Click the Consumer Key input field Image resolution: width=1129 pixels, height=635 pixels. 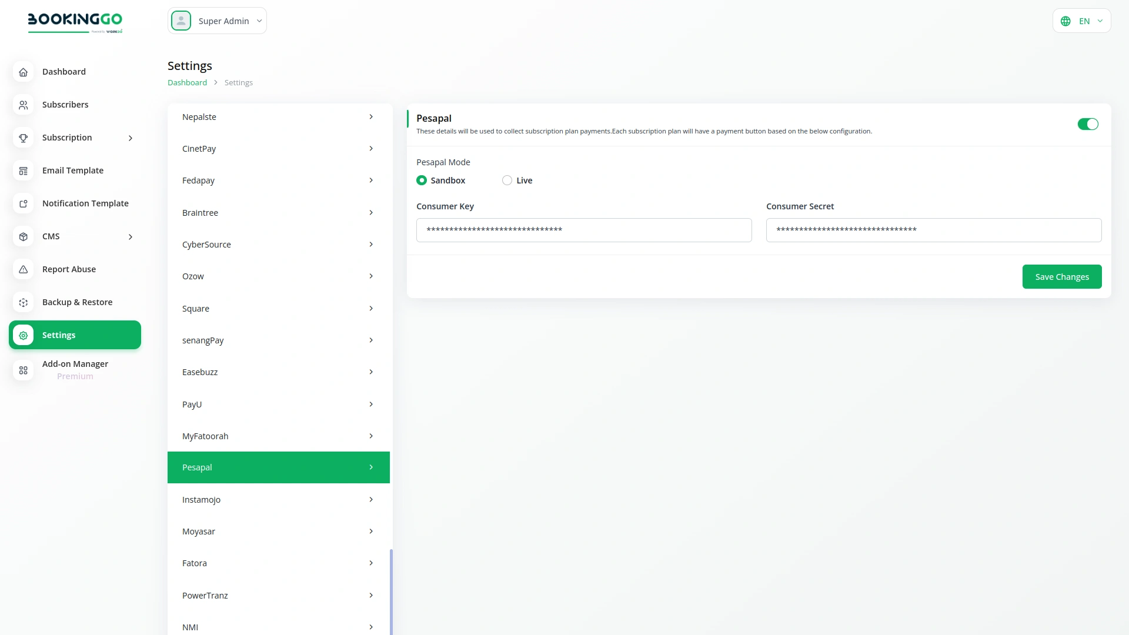tap(584, 230)
